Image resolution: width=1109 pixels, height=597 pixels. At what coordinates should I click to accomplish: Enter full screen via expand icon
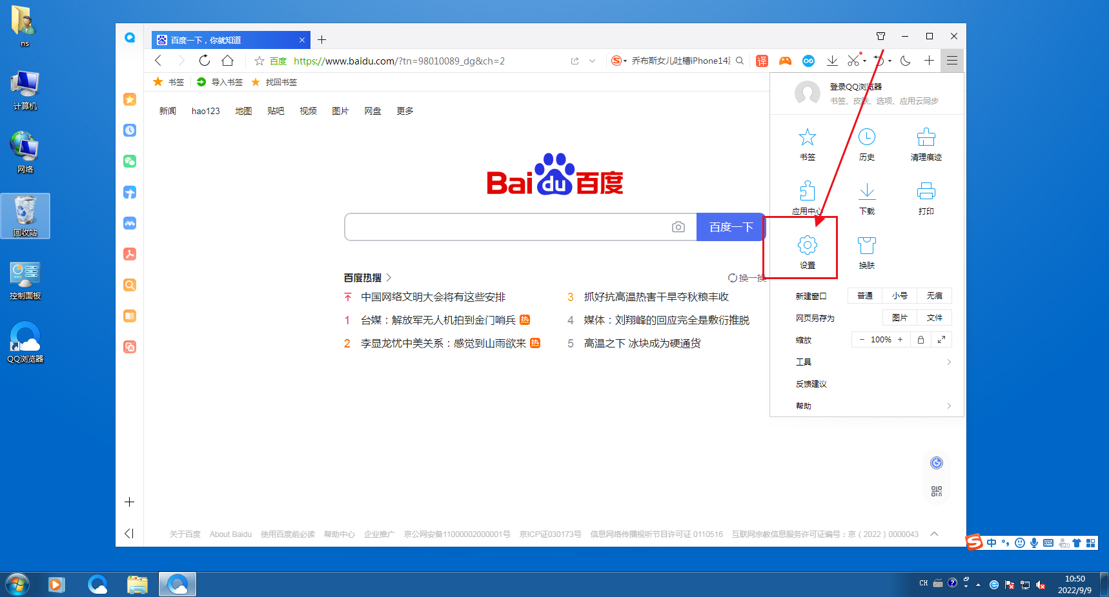[941, 340]
